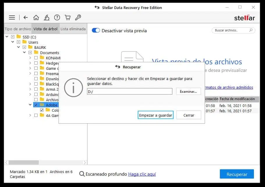
Task: Expand the 4A Gam folder node
Action: 30,115
